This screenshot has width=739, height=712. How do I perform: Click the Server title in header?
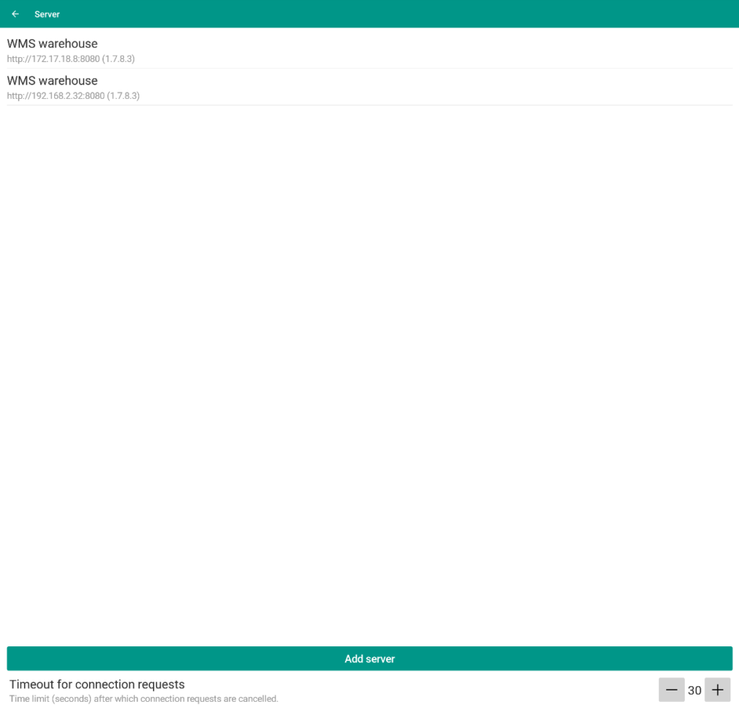[47, 14]
